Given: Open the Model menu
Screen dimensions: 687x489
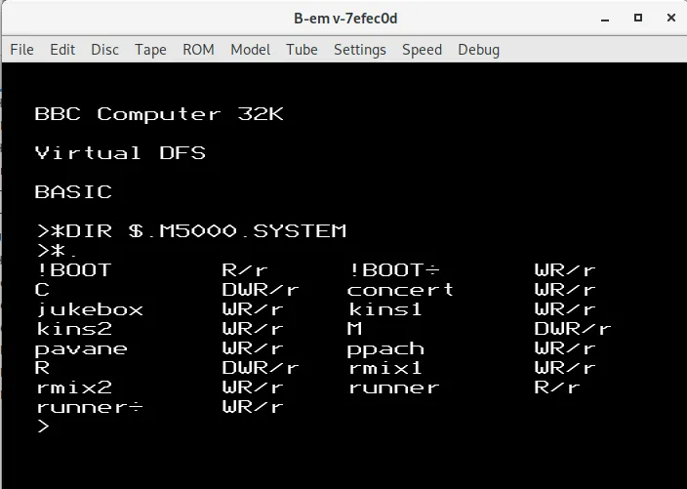Looking at the screenshot, I should point(250,50).
